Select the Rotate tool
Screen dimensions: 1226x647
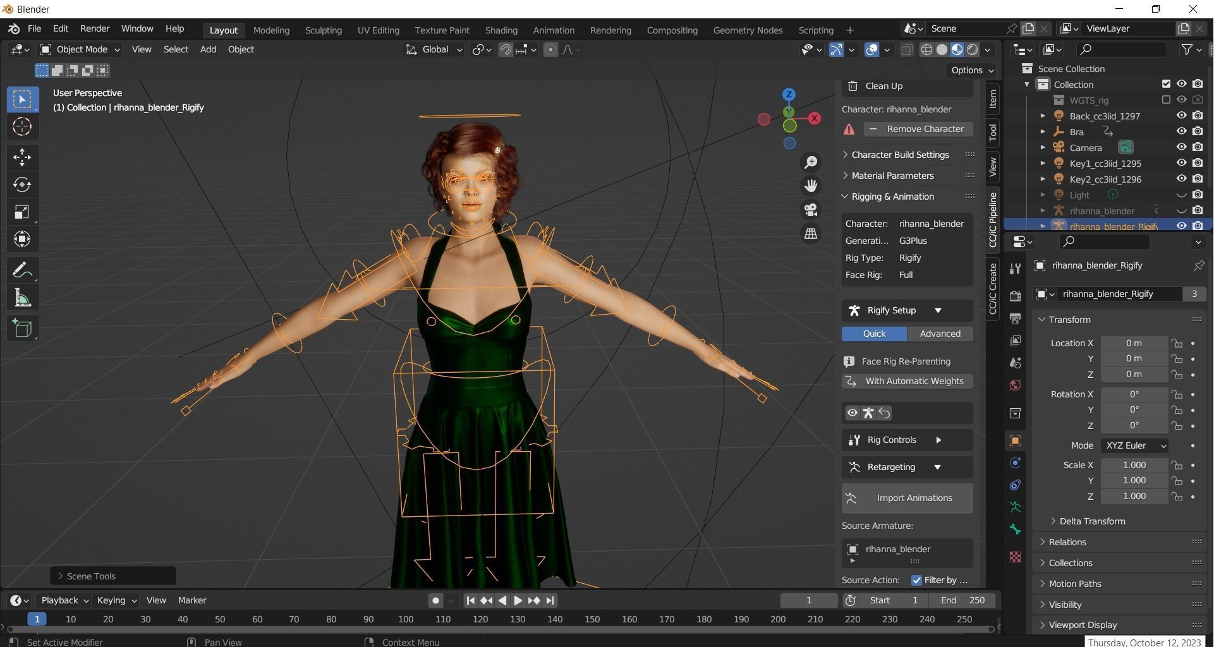(x=22, y=184)
